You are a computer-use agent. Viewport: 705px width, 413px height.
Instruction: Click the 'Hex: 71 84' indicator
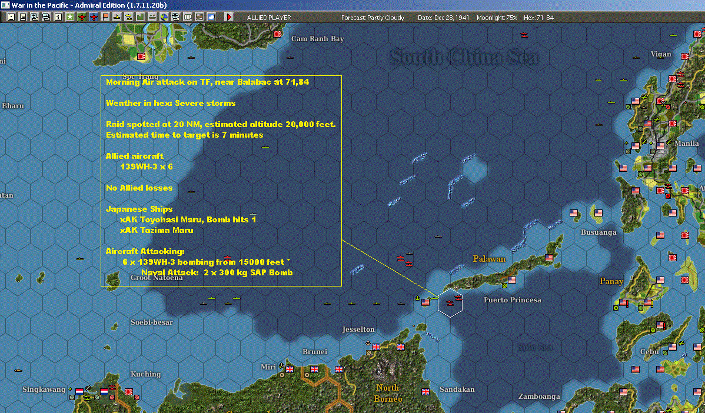[538, 18]
